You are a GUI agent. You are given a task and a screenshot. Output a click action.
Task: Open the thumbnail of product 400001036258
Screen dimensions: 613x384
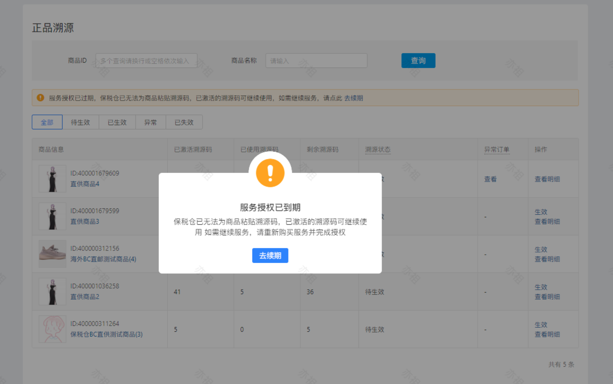[x=52, y=292]
